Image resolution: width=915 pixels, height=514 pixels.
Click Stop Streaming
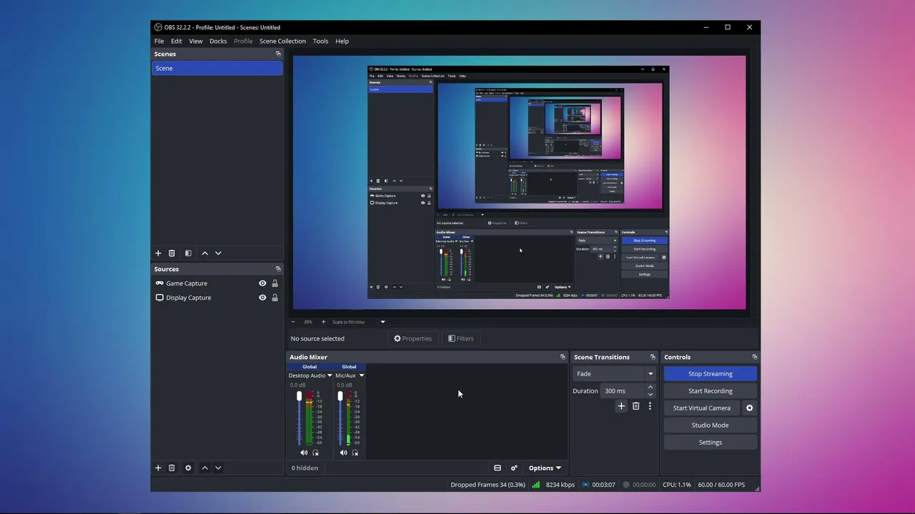click(710, 374)
